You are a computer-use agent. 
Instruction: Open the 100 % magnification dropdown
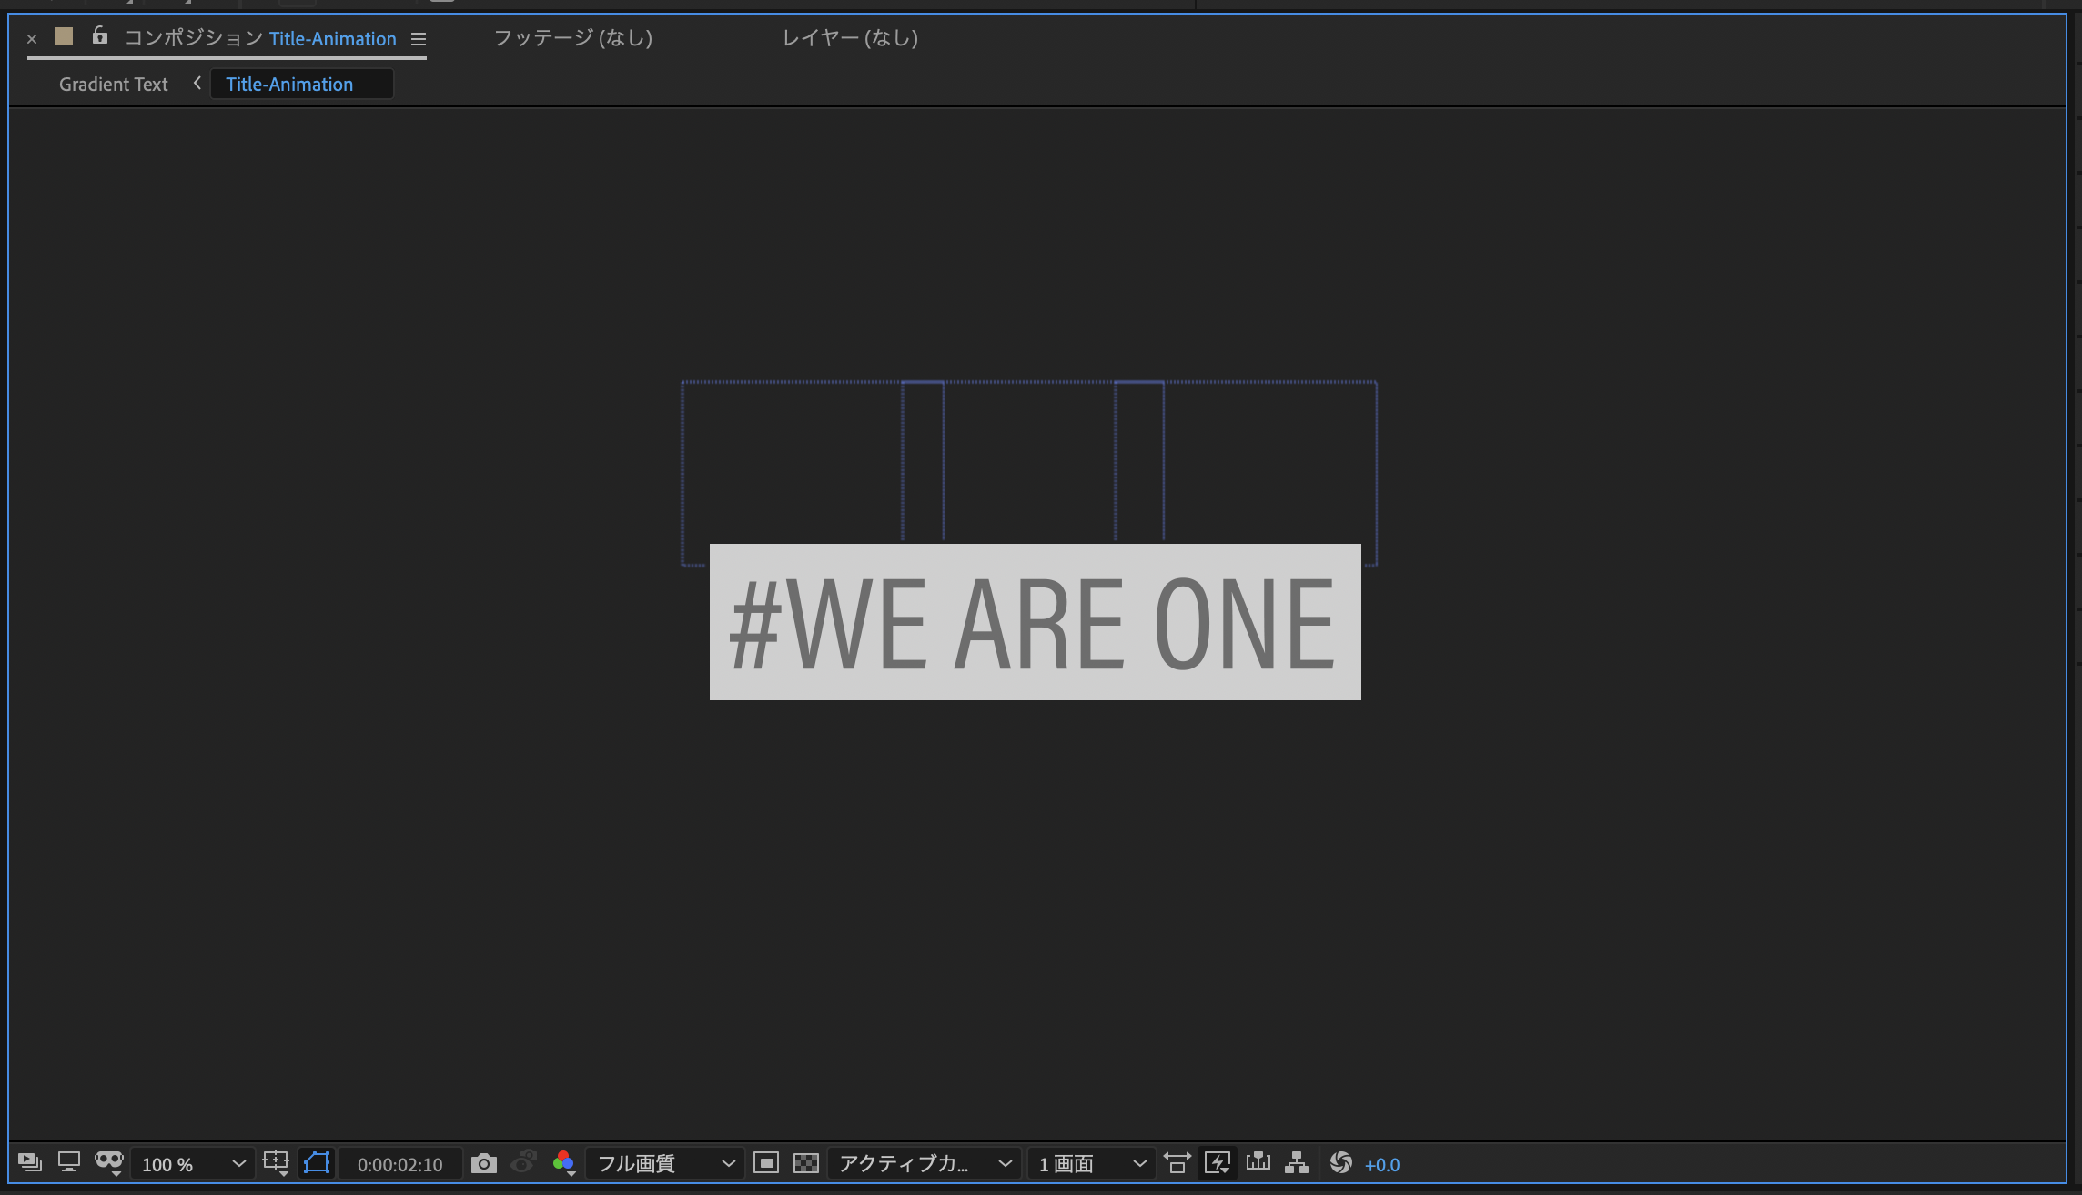(x=193, y=1164)
